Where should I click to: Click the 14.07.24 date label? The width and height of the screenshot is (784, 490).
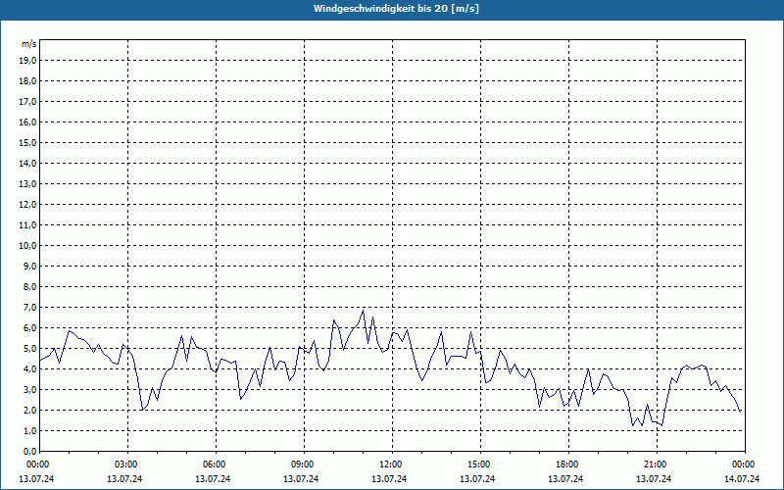click(742, 478)
